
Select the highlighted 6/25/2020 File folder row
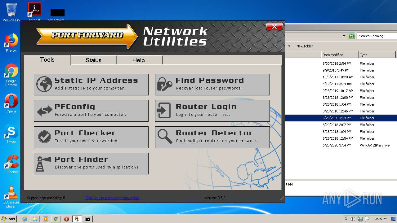click(x=341, y=118)
